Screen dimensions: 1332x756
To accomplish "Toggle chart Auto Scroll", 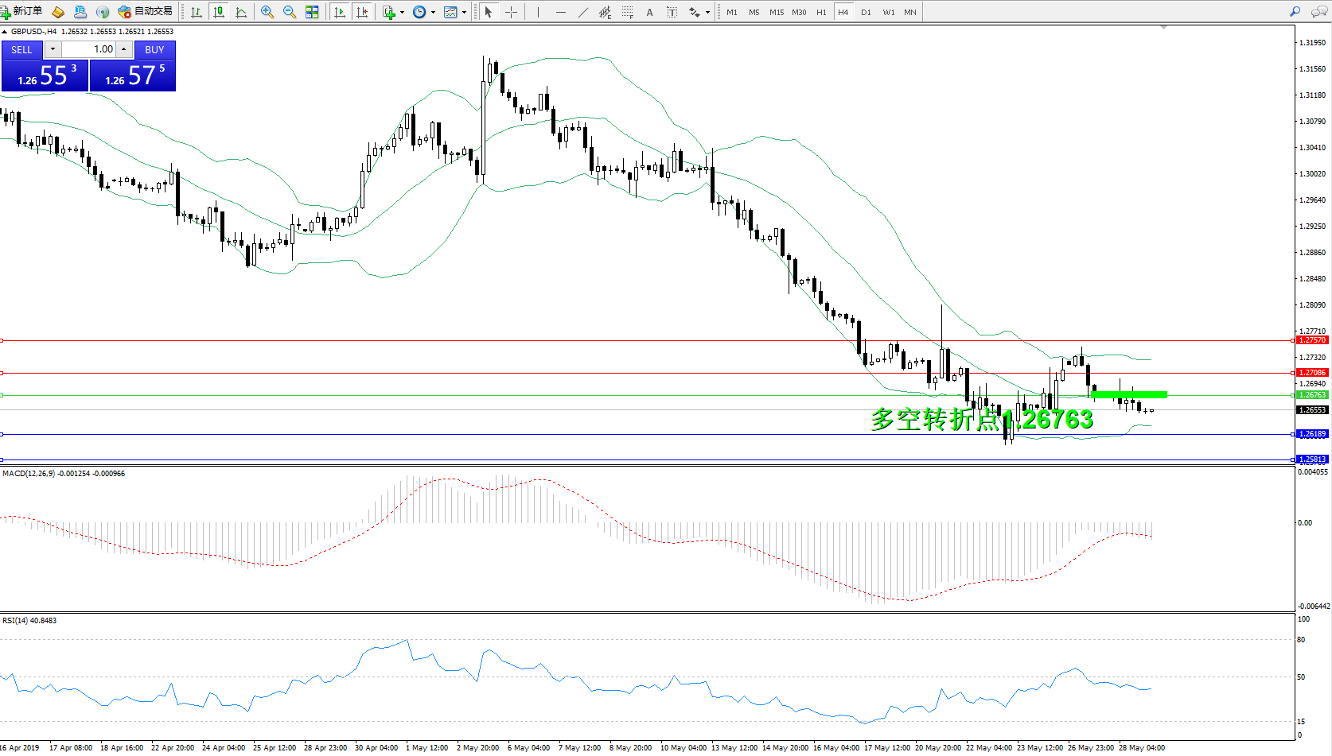I will pyautogui.click(x=340, y=12).
